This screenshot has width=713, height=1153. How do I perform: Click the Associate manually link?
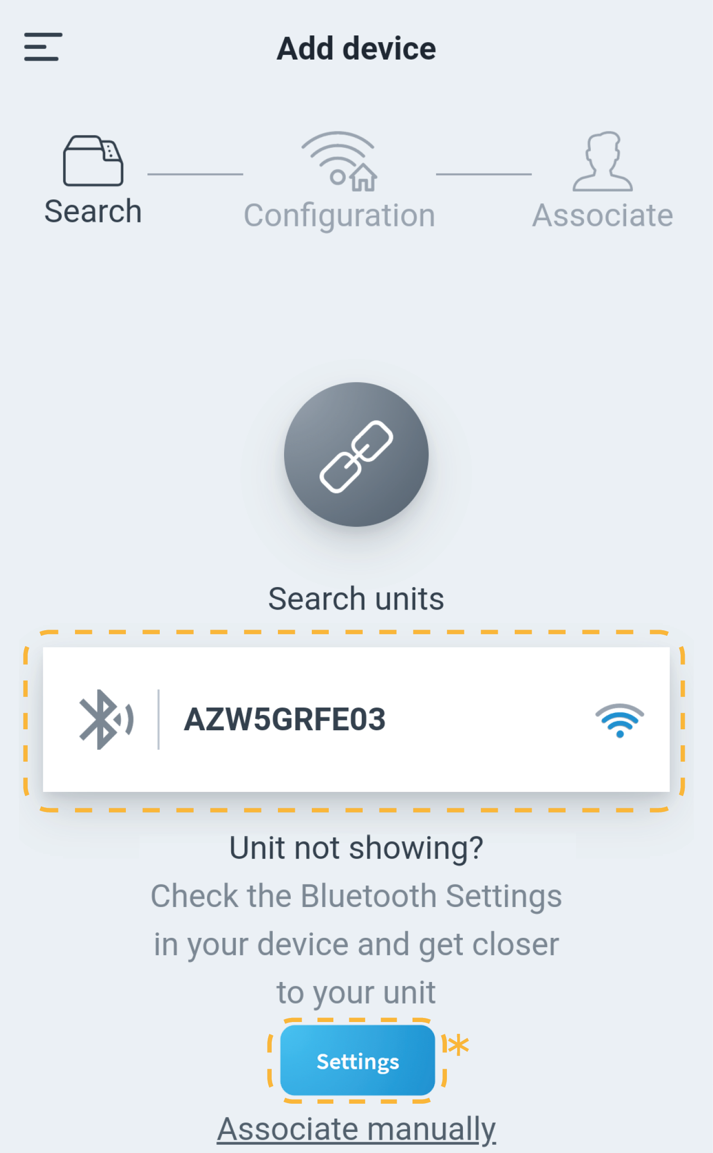tap(356, 1129)
